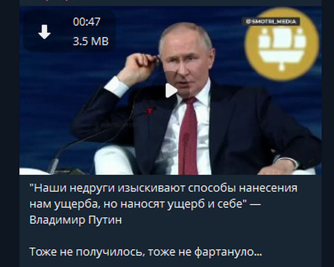This screenshot has height=267, width=334.
Task: Open the dark download info overlay box
Action: tap(69, 31)
